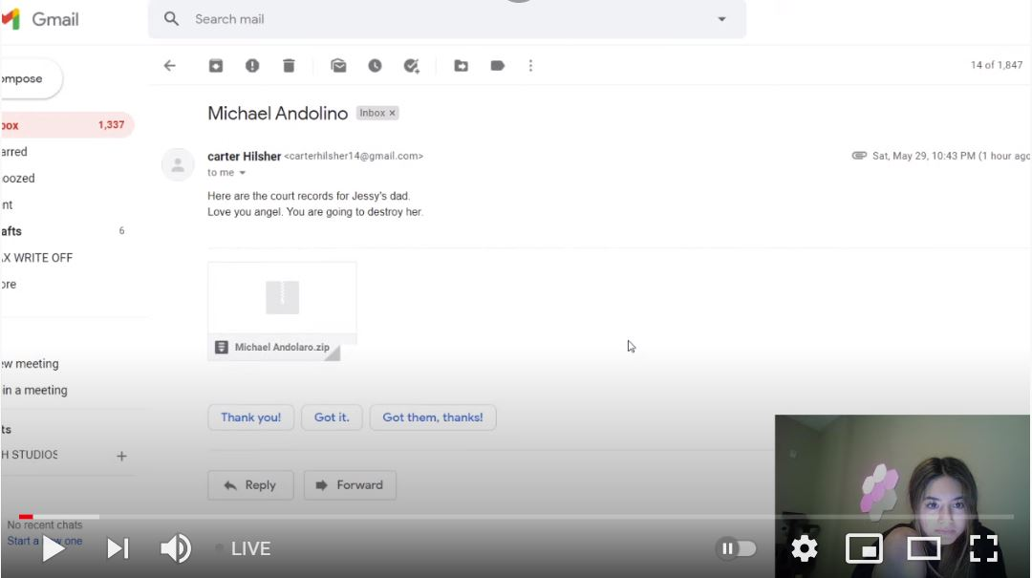Viewport: 1032px width, 578px height.
Task: Toggle the autoplay switch
Action: pyautogui.click(x=736, y=548)
